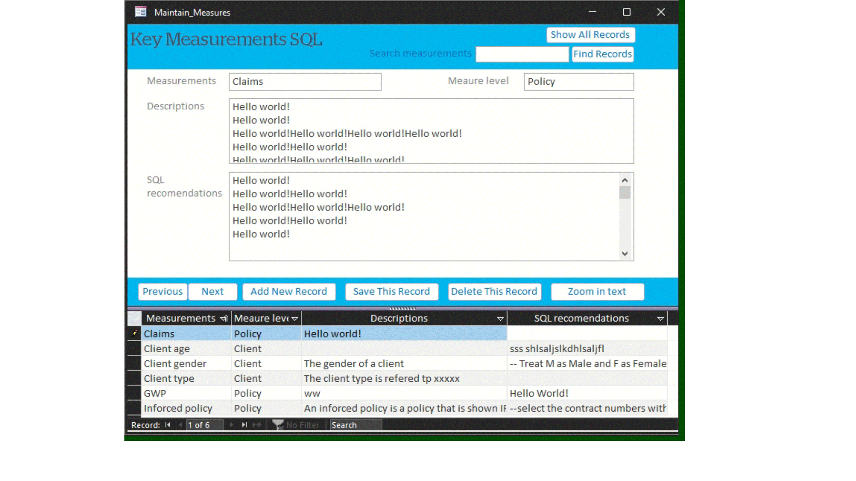Viewport: 856px width, 481px height.
Task: Select the Client gender row selector
Action: tap(134, 363)
